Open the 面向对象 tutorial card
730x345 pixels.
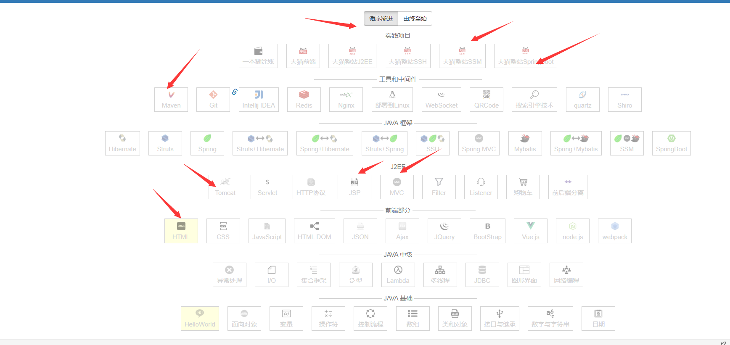point(244,319)
